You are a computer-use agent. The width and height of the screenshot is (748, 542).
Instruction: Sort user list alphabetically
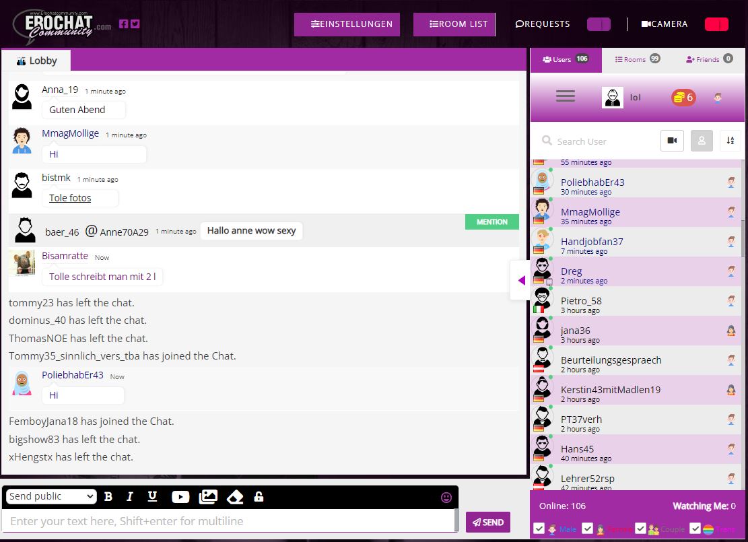click(x=730, y=141)
